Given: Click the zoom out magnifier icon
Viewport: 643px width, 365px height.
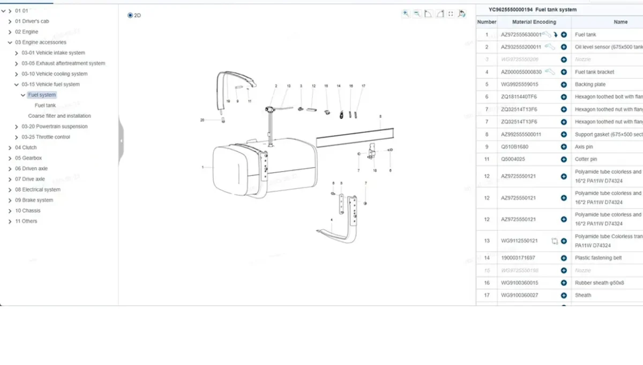Looking at the screenshot, I should [x=417, y=14].
